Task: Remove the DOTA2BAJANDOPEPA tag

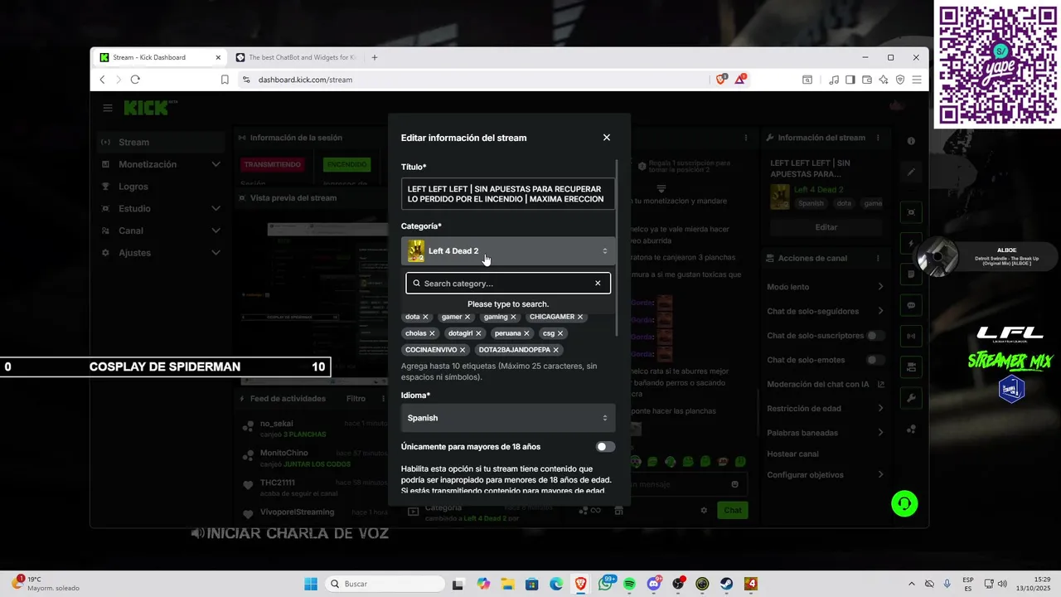Action: (556, 350)
